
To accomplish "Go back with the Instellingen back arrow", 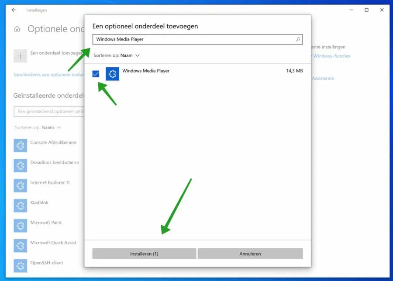I will pyautogui.click(x=14, y=10).
